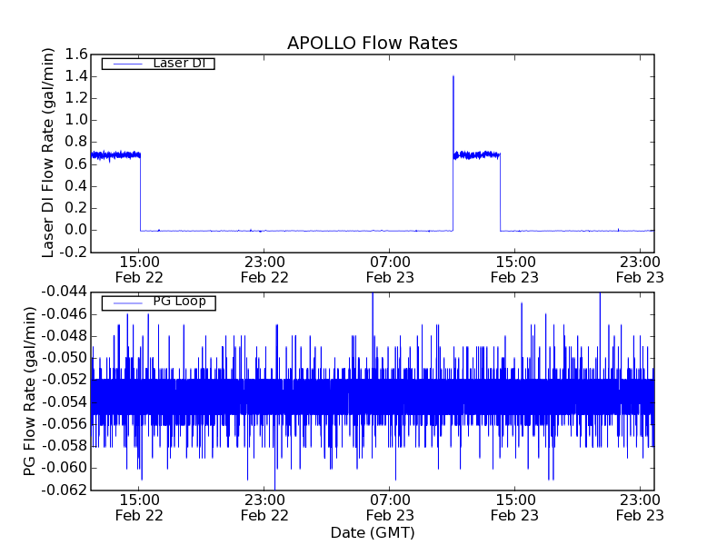Click the 'Date (GMT)' x-axis label

click(x=373, y=532)
